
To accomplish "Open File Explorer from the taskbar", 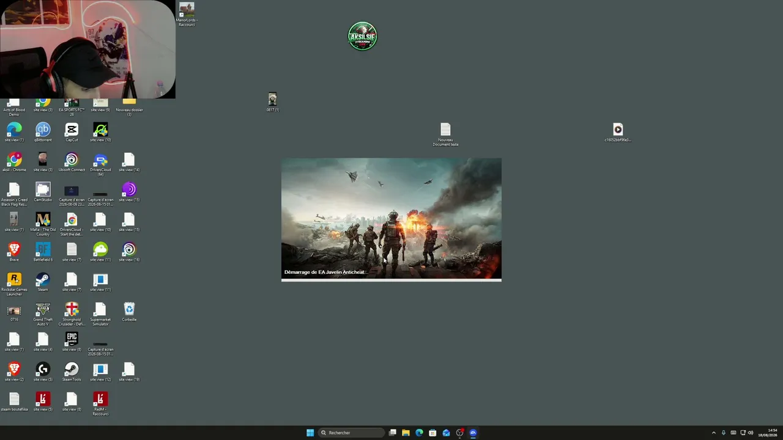I will click(x=406, y=433).
